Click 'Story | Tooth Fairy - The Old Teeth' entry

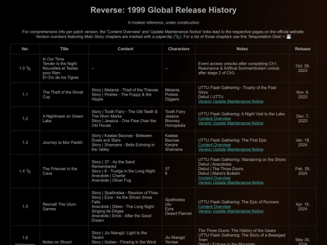click(x=125, y=114)
